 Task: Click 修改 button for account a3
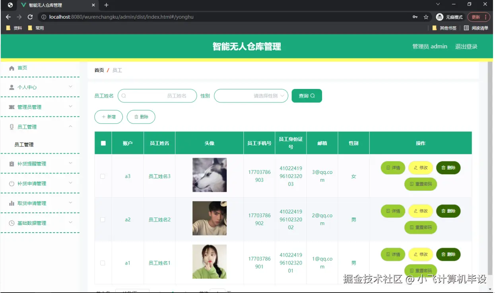click(421, 168)
